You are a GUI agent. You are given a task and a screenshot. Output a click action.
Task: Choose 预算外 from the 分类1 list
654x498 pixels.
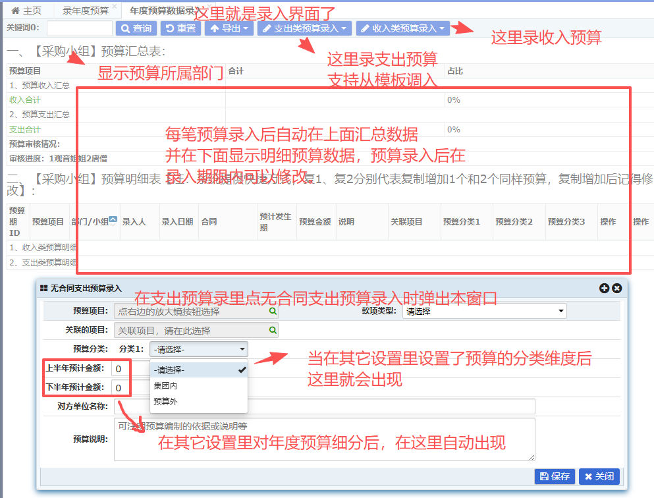(166, 401)
